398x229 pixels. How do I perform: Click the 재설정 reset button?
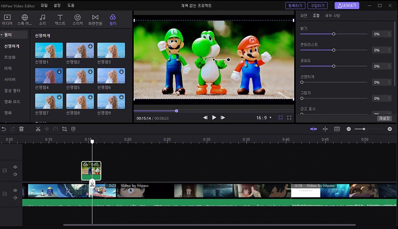pos(385,118)
